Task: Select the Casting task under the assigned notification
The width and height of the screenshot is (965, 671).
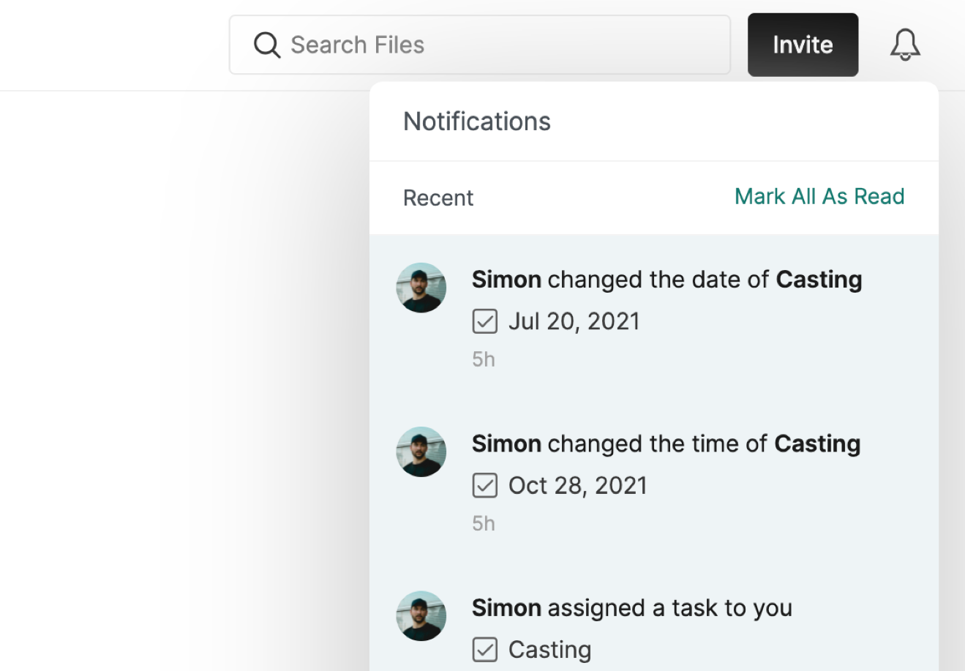Action: click(x=550, y=650)
